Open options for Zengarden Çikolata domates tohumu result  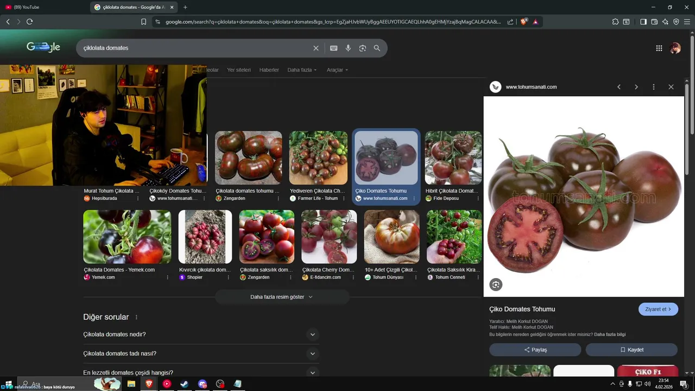pyautogui.click(x=277, y=198)
